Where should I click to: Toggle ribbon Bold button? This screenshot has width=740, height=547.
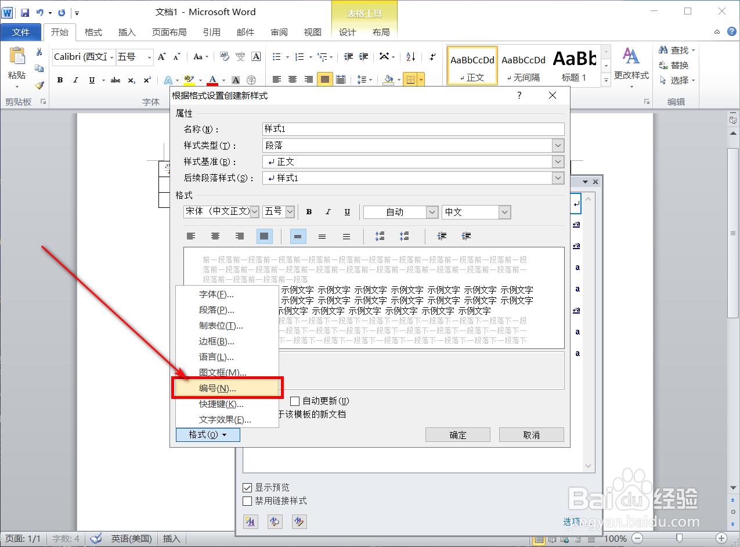click(60, 80)
